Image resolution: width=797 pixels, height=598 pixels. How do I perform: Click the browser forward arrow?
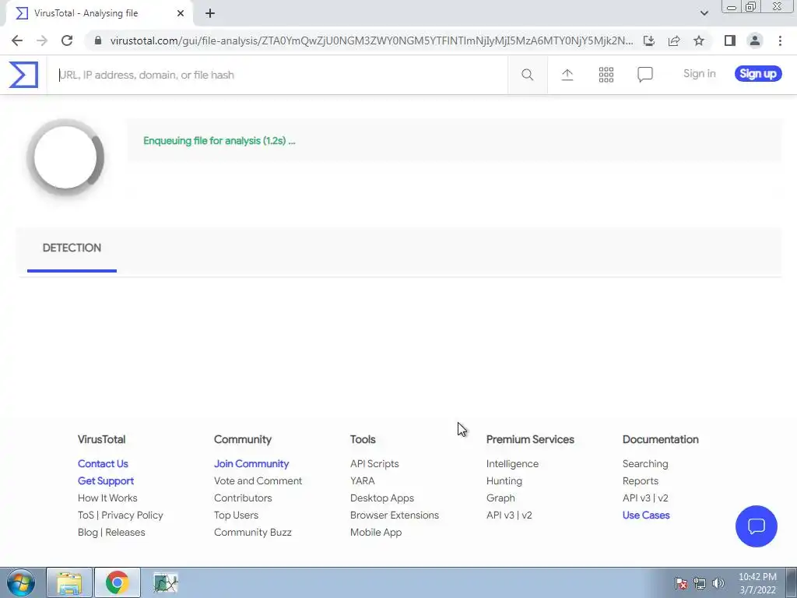pos(42,40)
